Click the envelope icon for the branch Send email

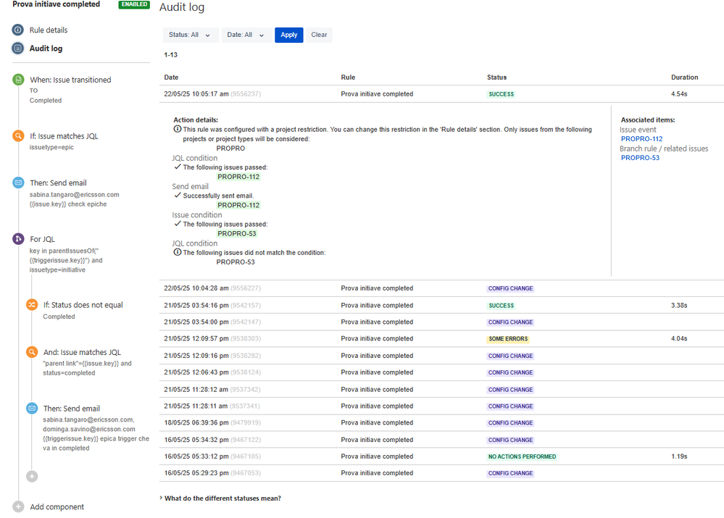pos(32,408)
